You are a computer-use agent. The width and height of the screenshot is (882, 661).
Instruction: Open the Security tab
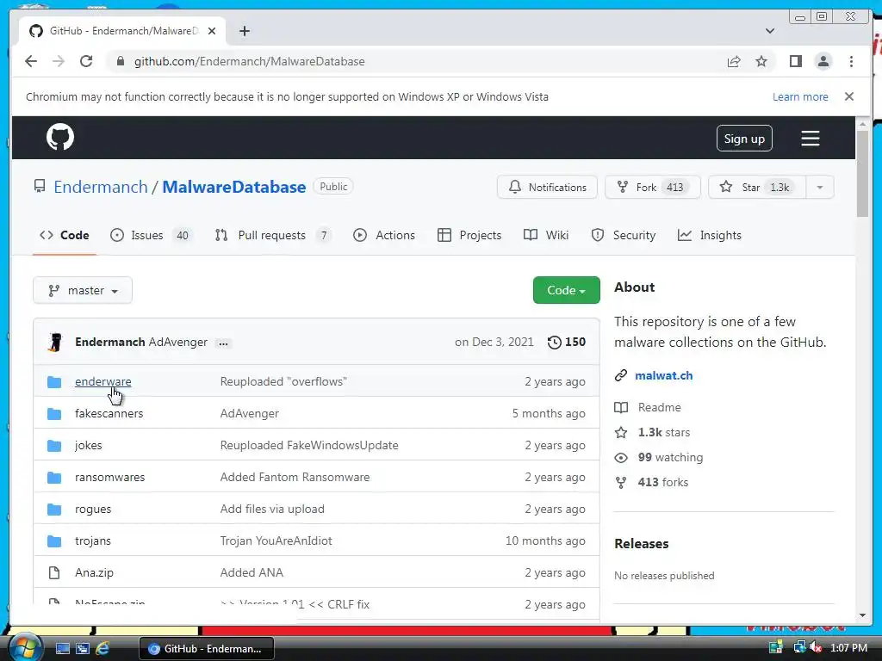pyautogui.click(x=624, y=235)
